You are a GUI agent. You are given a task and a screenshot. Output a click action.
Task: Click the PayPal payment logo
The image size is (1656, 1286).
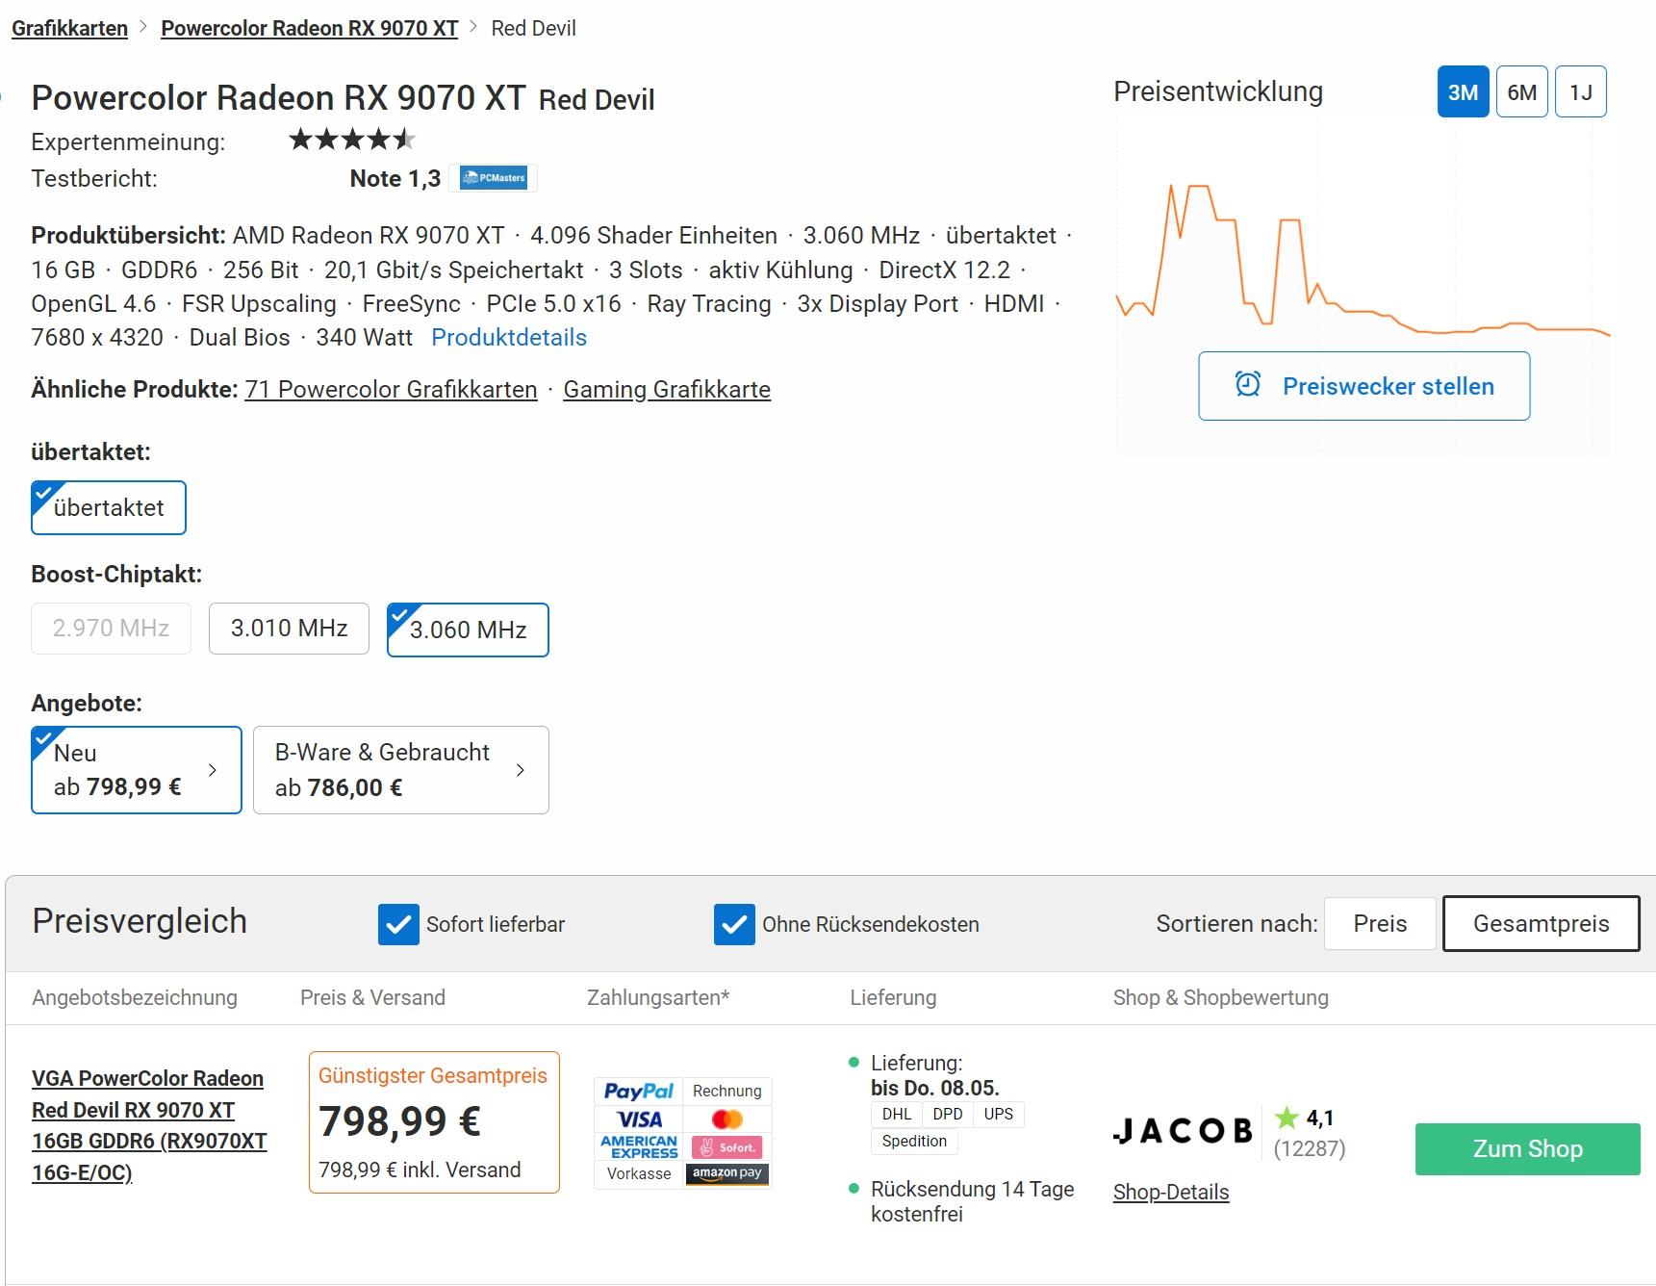[639, 1091]
